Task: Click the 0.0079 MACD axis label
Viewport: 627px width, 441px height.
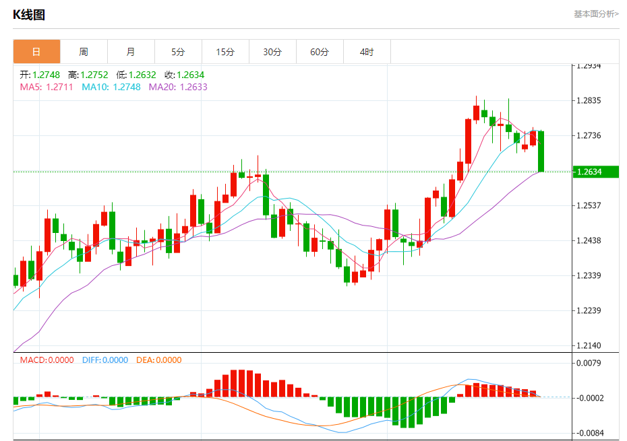Action: click(589, 363)
